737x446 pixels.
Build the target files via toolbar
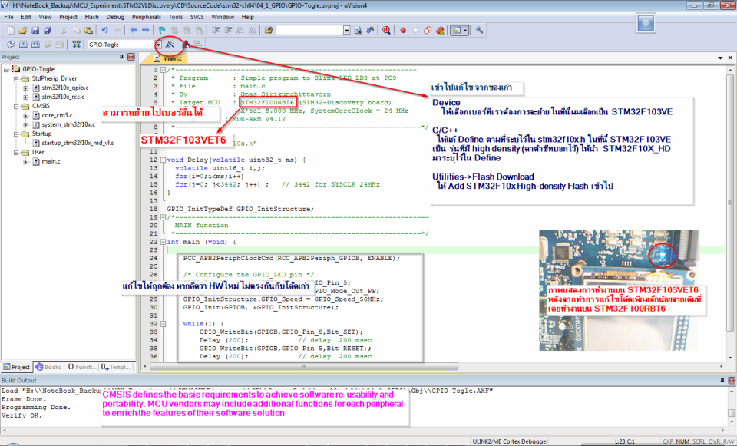tap(23, 45)
